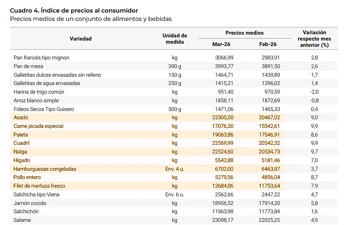Click the Jamón cocido row label

(30, 203)
